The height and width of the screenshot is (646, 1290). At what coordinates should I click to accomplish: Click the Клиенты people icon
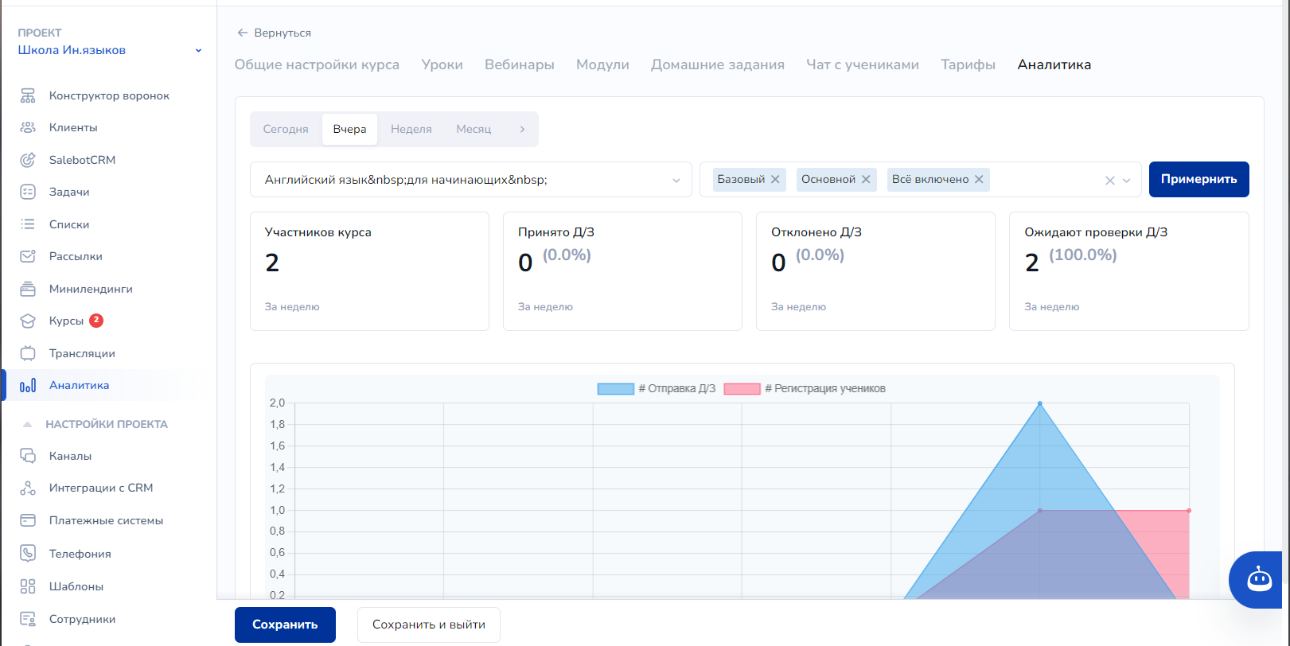[x=28, y=127]
